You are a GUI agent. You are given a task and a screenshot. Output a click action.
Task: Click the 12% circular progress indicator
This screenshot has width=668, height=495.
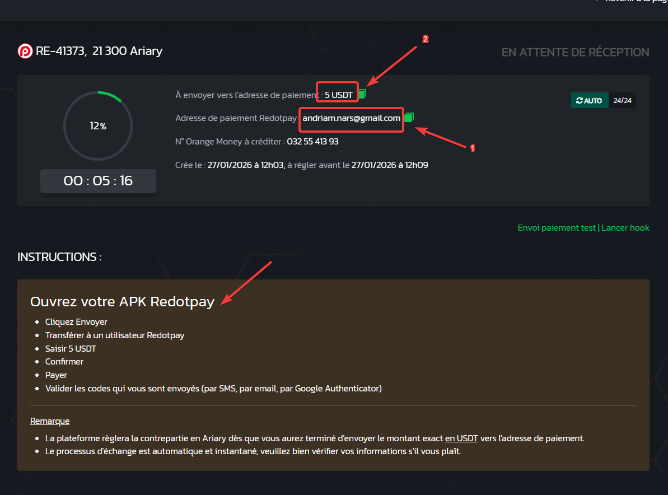[98, 125]
